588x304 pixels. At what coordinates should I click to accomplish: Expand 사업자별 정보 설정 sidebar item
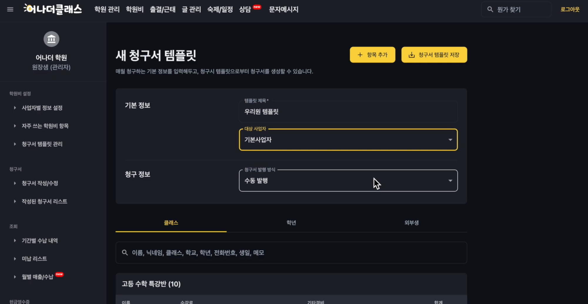coord(42,108)
